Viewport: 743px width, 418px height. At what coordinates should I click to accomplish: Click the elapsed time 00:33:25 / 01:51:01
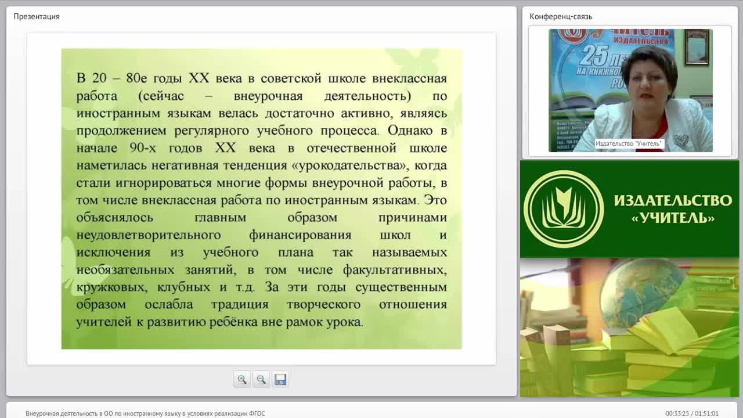(x=692, y=413)
